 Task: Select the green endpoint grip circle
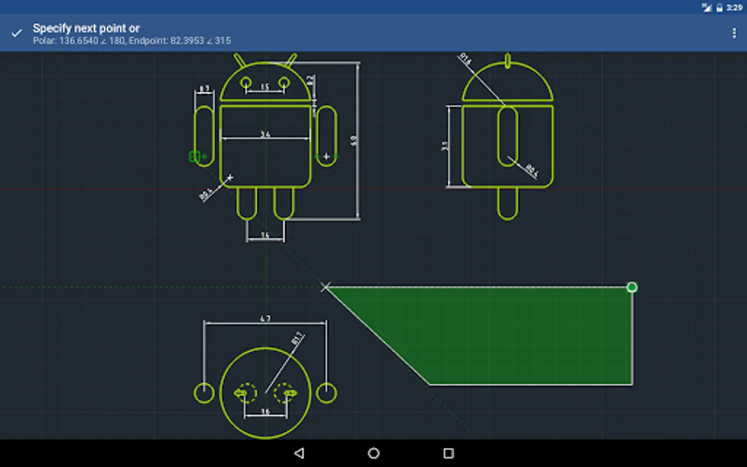(x=632, y=287)
